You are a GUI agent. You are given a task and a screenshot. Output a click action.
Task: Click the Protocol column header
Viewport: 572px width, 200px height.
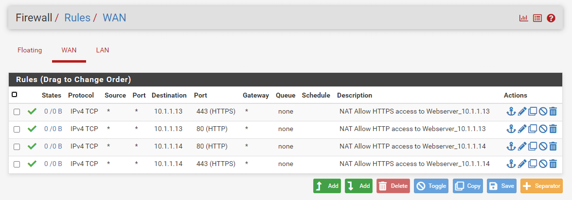(81, 95)
